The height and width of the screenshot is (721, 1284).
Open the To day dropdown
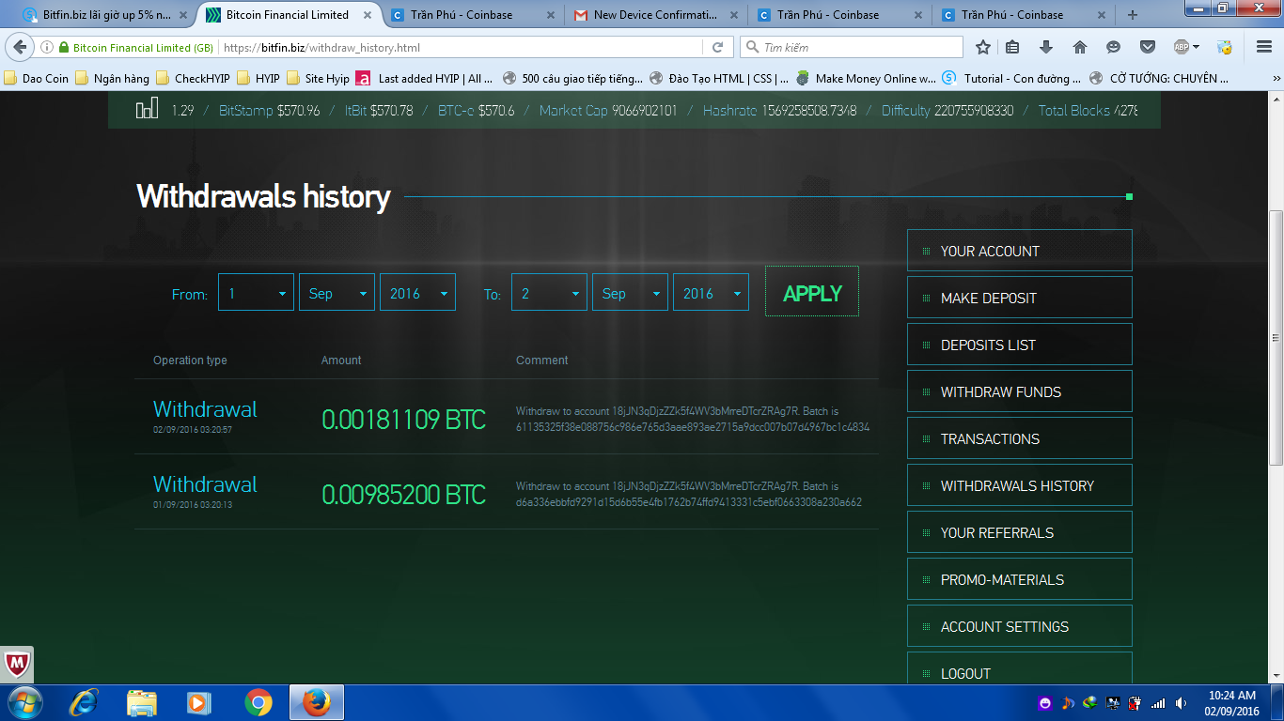550,292
